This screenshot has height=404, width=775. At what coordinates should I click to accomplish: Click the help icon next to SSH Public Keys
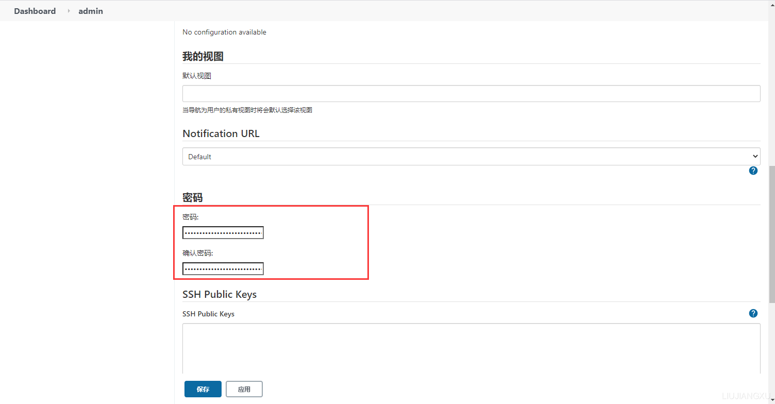pos(753,313)
